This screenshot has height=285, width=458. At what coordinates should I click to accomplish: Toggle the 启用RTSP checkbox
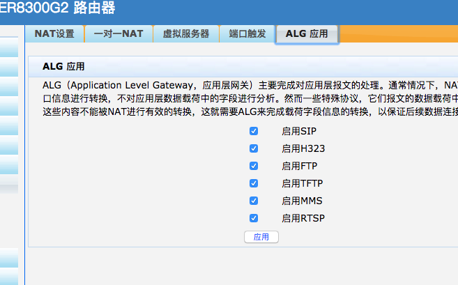point(254,218)
